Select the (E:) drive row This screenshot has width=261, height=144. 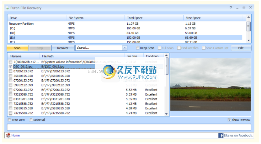pyautogui.click(x=125, y=37)
